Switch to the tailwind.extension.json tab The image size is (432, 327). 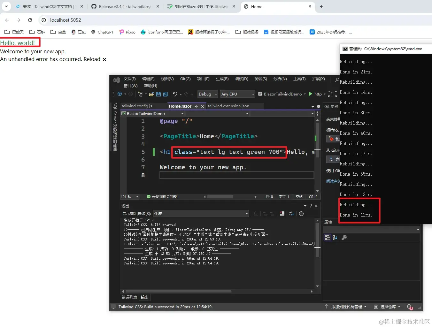[x=228, y=106]
